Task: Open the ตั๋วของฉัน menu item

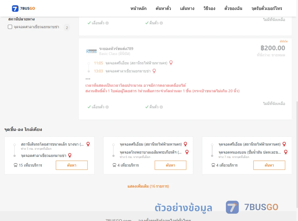Action: [233, 8]
